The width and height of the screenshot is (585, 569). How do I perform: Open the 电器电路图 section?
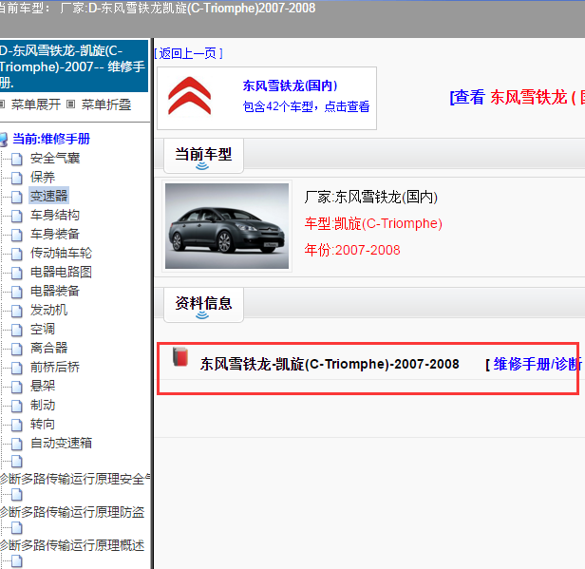(61, 272)
